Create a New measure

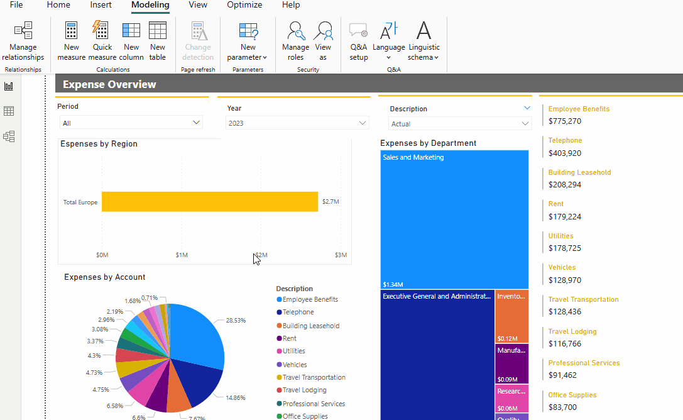point(71,41)
